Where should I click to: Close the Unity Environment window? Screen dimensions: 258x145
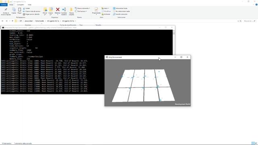(187, 57)
